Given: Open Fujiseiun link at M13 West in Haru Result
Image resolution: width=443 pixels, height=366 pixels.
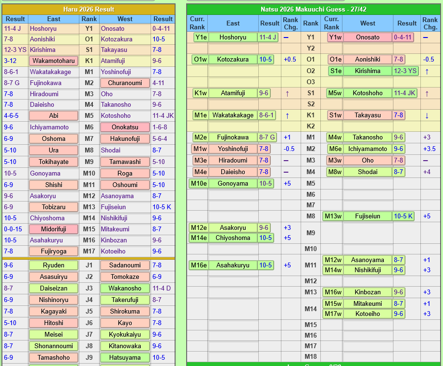Looking at the screenshot, I should pyautogui.click(x=114, y=207).
